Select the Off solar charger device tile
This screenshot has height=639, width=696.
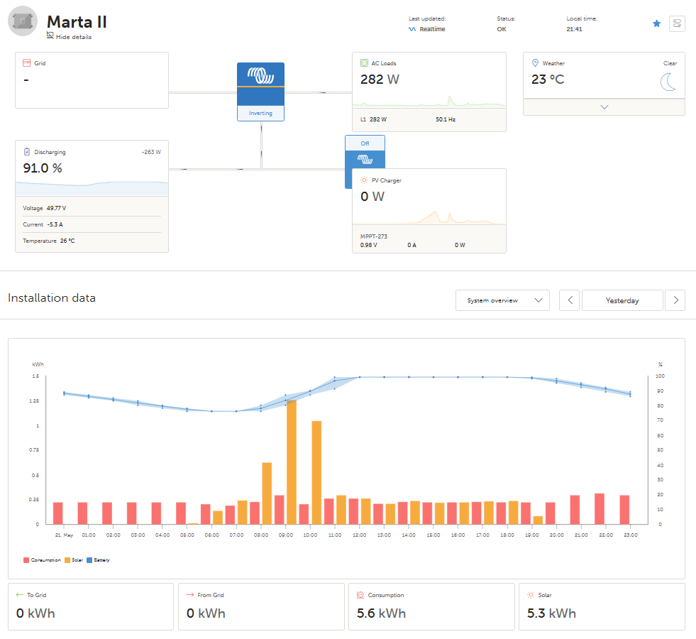(x=365, y=152)
